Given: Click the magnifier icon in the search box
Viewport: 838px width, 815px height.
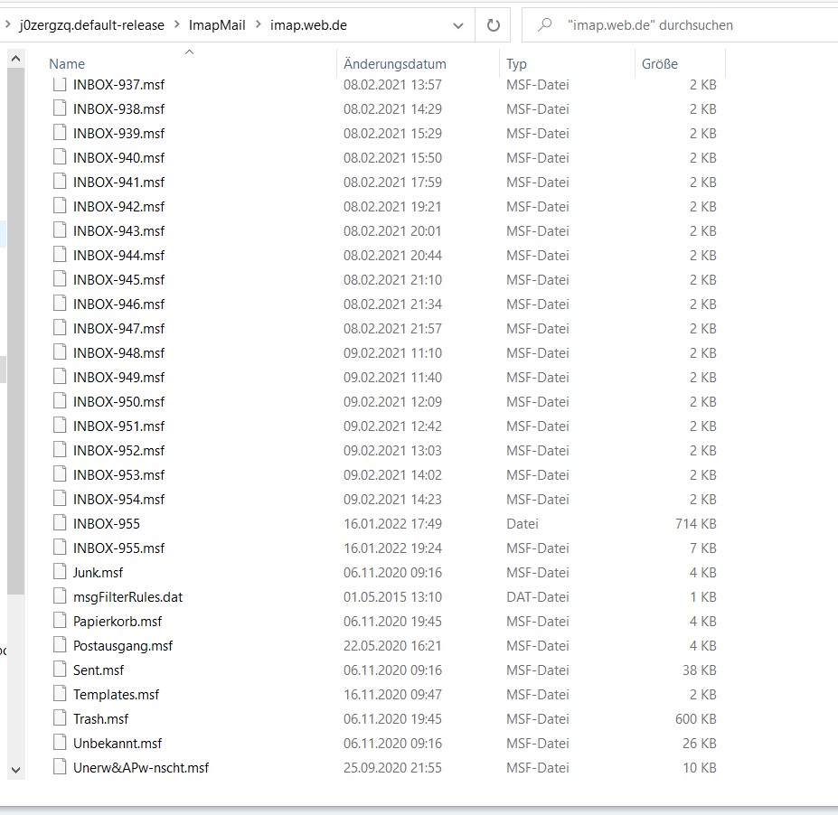Looking at the screenshot, I should [x=545, y=25].
